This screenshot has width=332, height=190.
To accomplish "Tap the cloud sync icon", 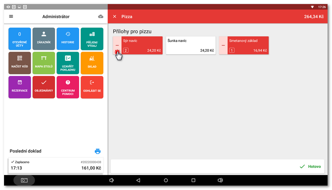I will pyautogui.click(x=101, y=17).
